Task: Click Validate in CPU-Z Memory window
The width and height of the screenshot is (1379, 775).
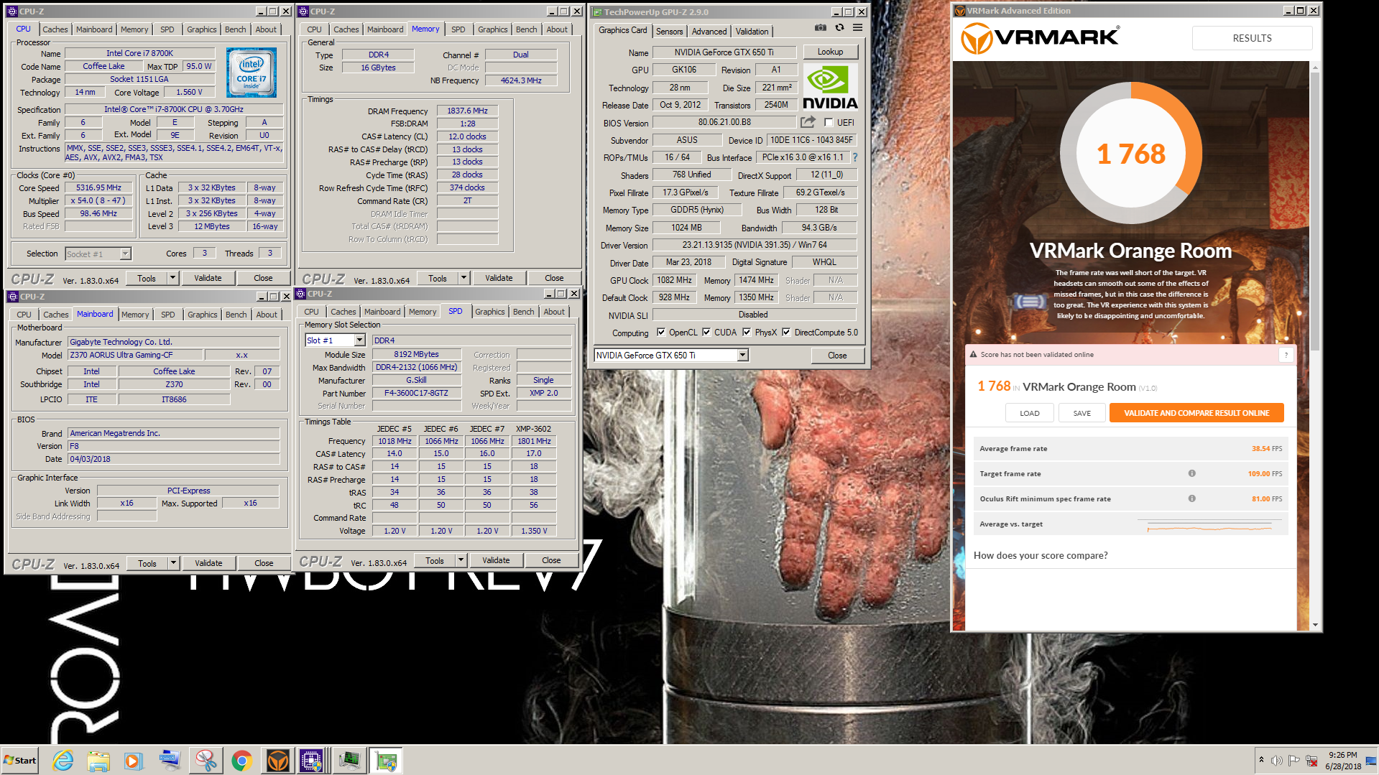Action: [499, 278]
